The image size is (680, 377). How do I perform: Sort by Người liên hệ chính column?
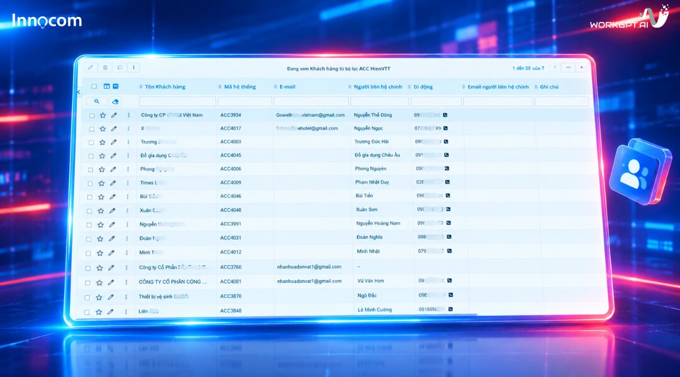click(375, 87)
